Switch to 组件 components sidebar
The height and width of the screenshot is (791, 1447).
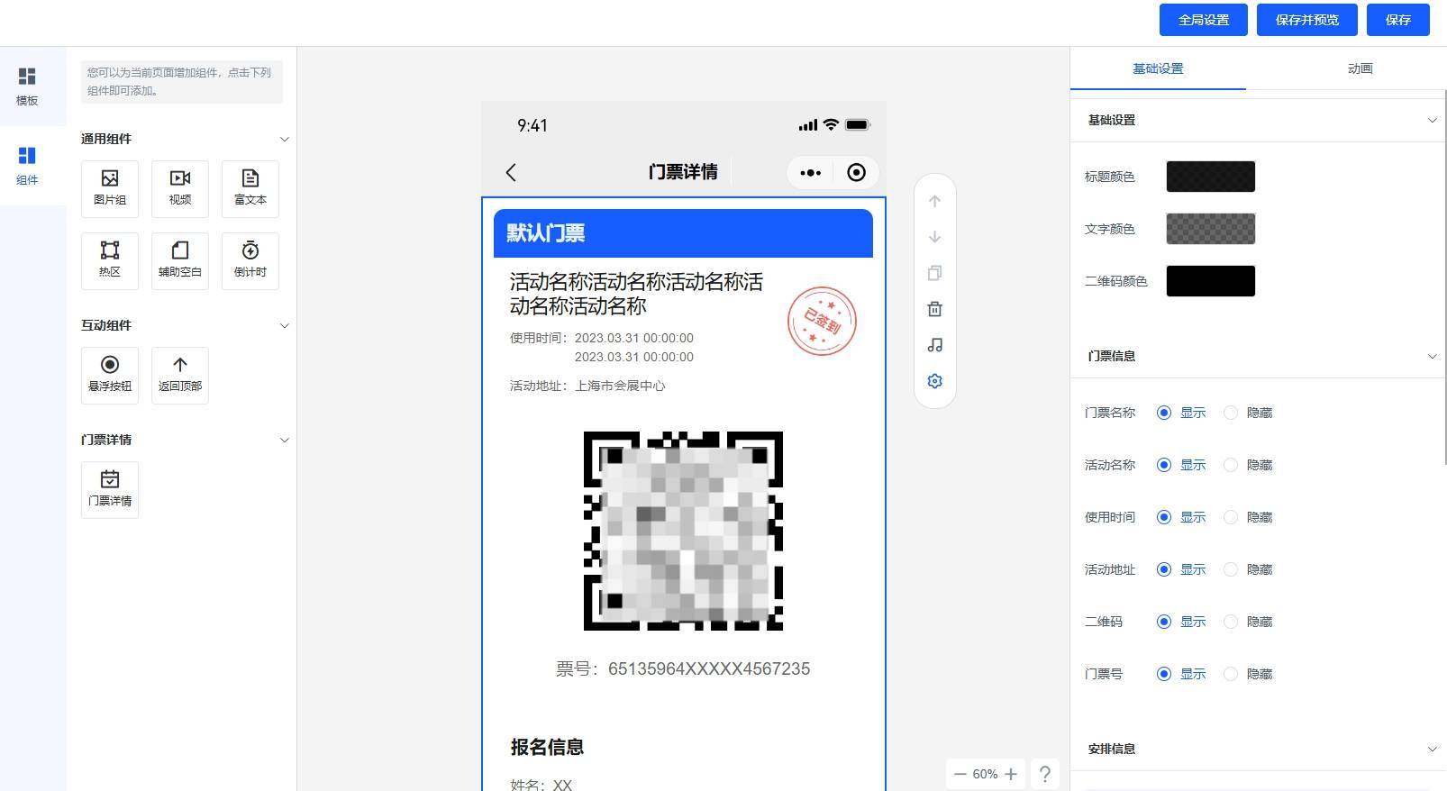[x=27, y=166]
